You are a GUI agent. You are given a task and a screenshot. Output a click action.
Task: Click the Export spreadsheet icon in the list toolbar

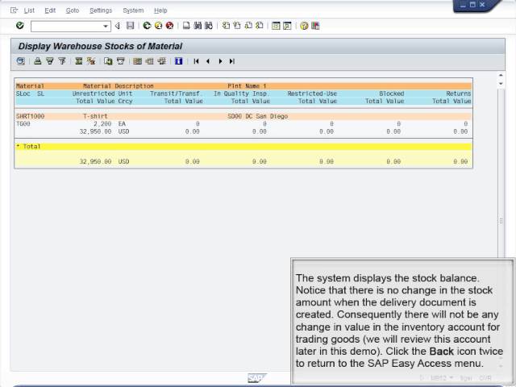tap(108, 61)
